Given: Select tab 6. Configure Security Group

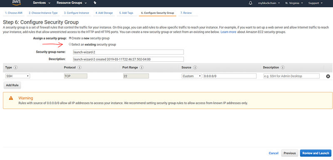Looking at the screenshot, I should tap(158, 13).
